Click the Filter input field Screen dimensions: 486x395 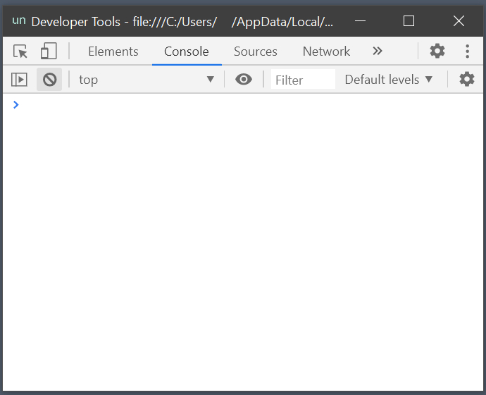303,80
